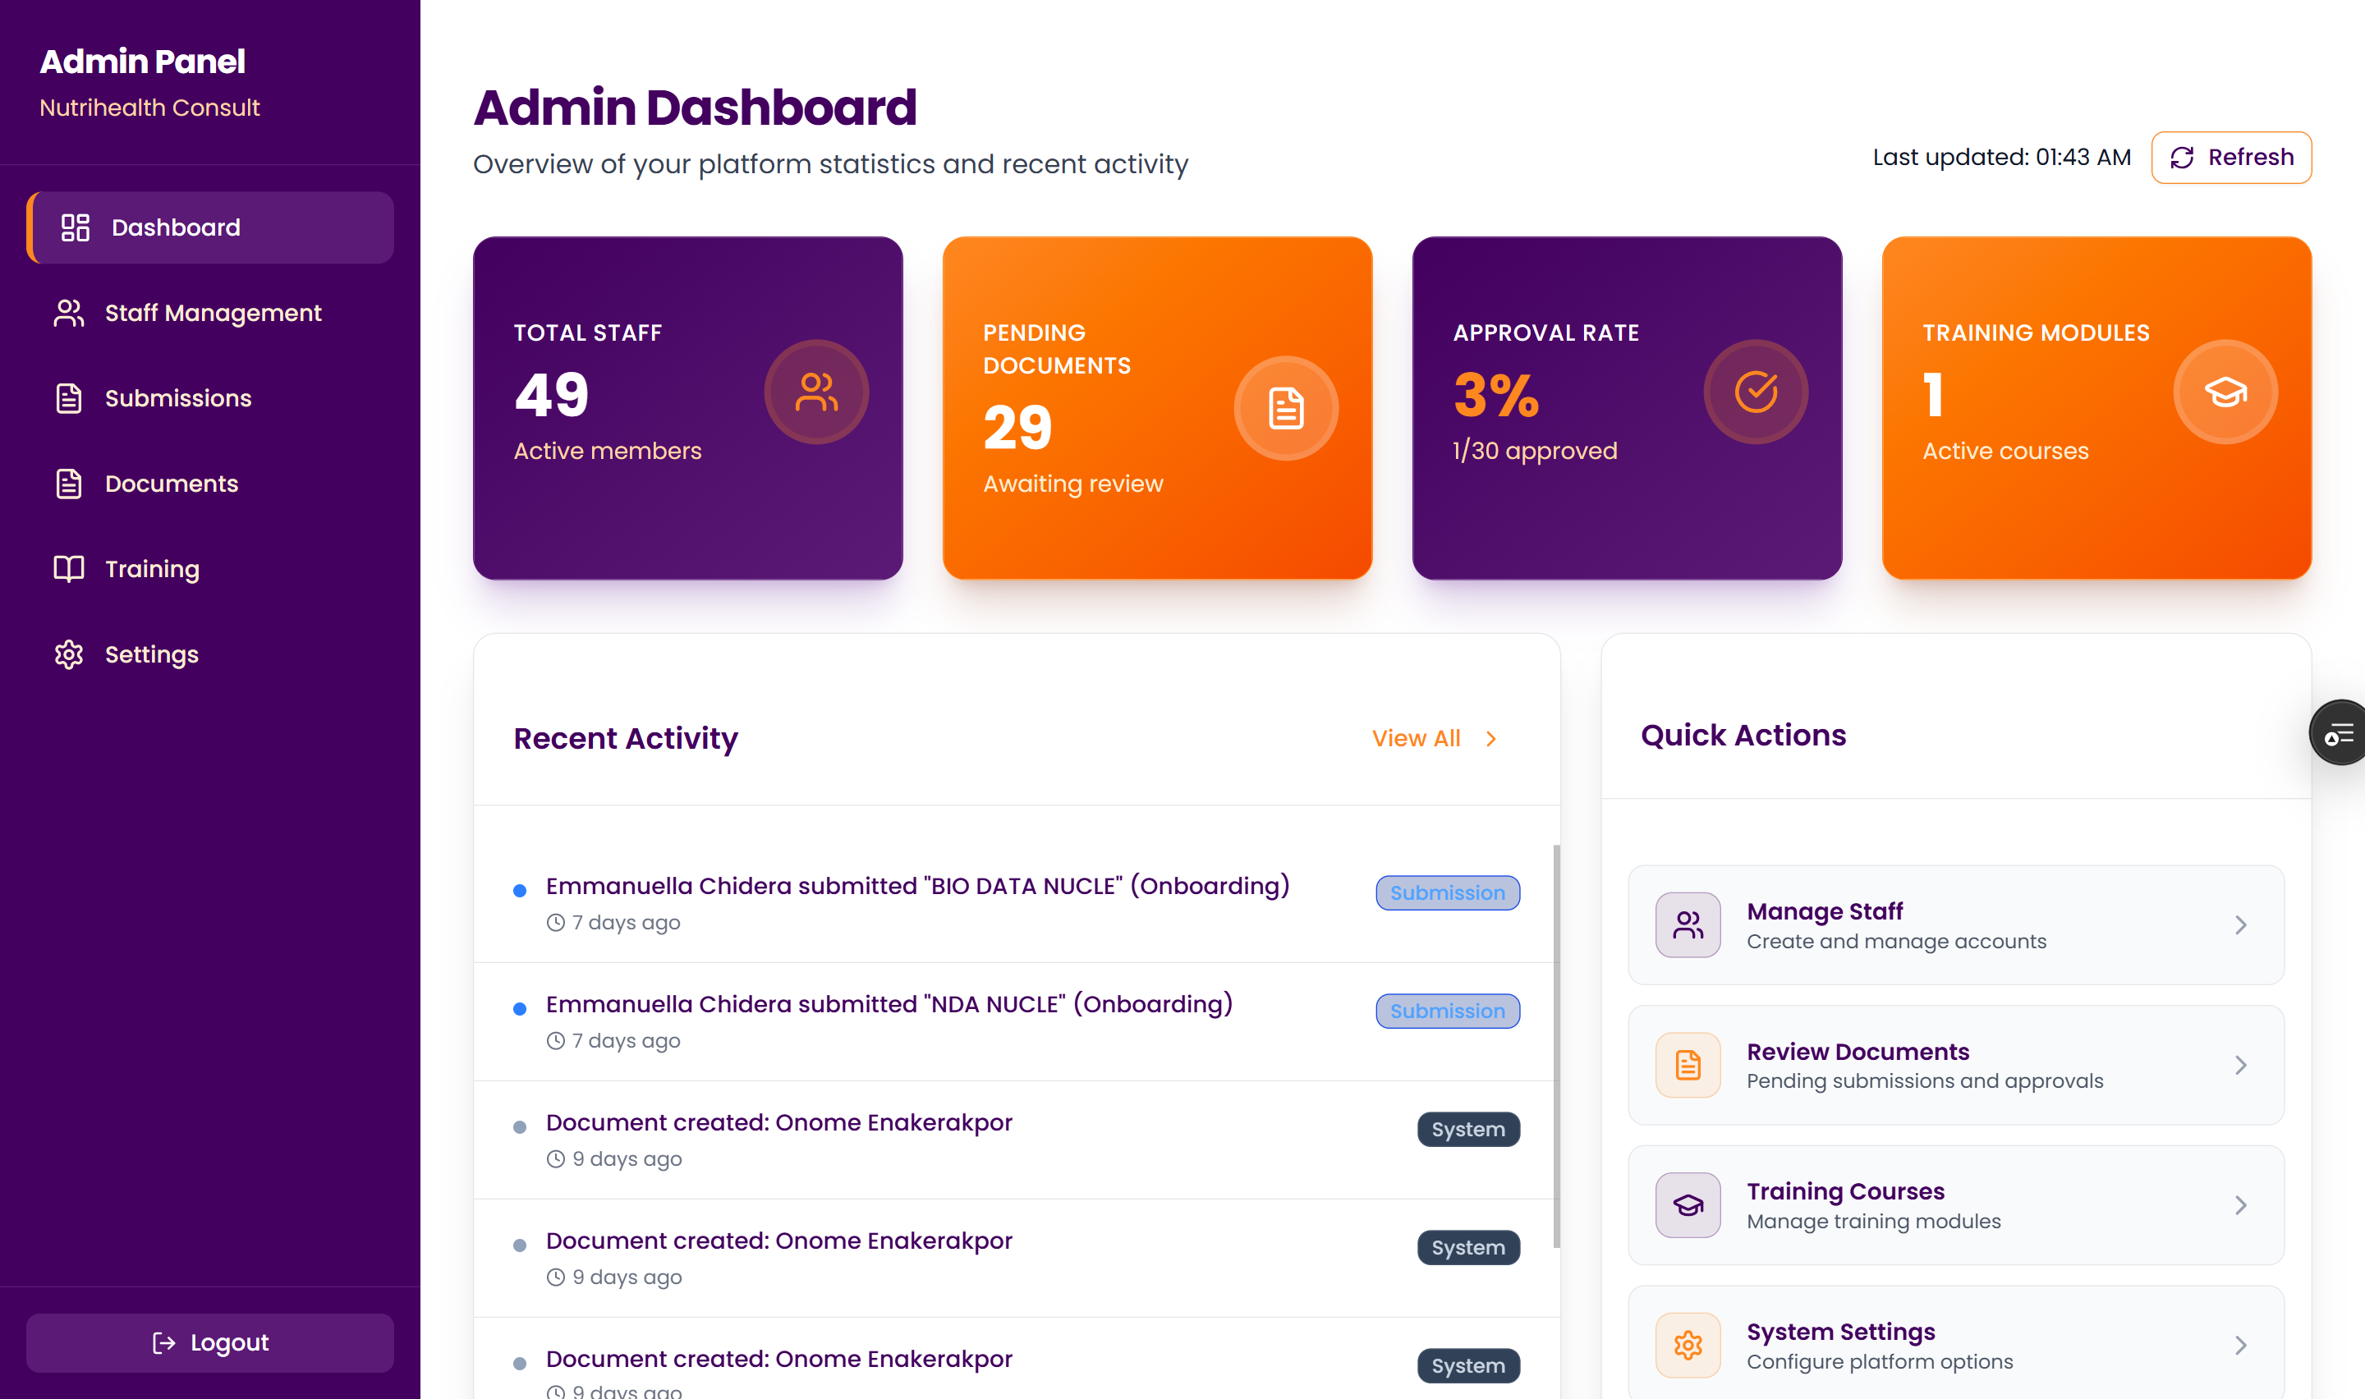Click the Training Modules graduation cap icon
Screen dimensions: 2365x1399
(2225, 392)
